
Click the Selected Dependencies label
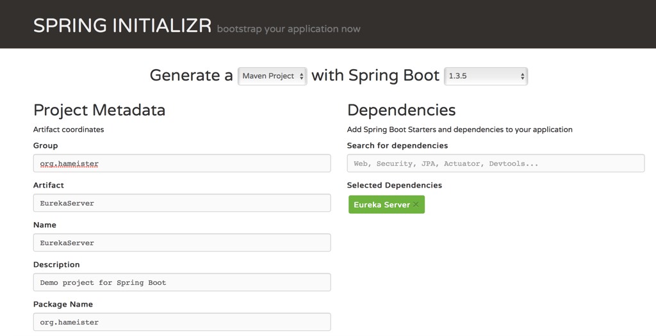(394, 186)
